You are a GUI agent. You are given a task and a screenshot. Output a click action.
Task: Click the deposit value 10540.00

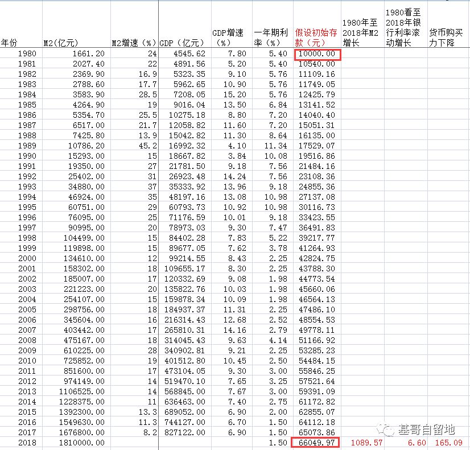[x=317, y=64]
